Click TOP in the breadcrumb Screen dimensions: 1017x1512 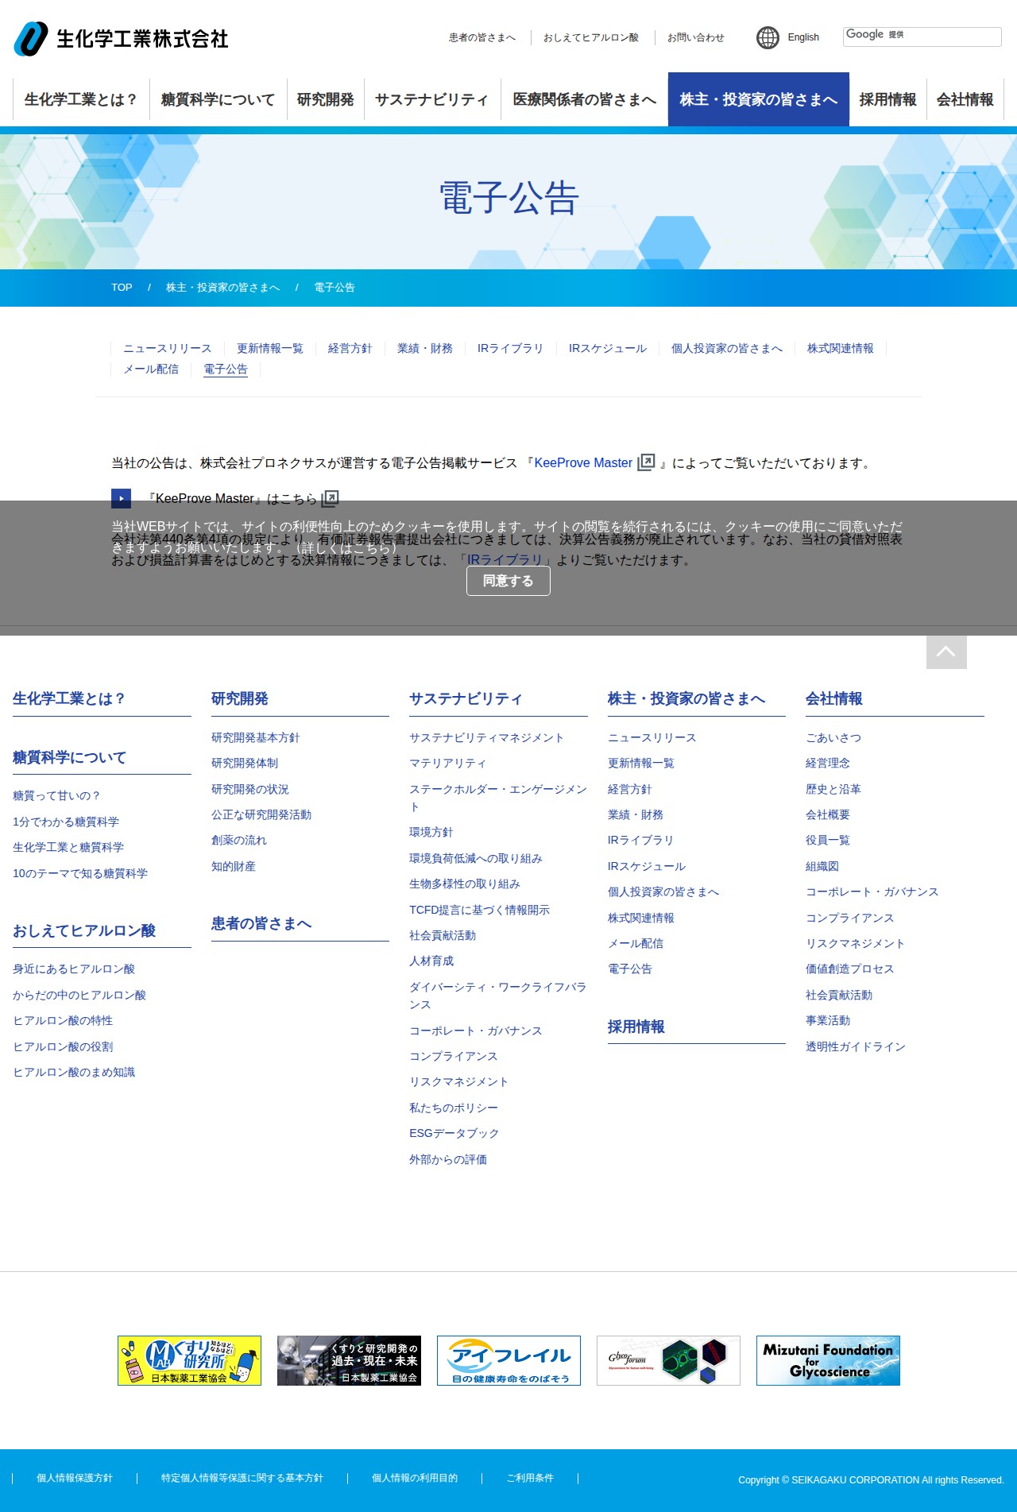(x=122, y=288)
